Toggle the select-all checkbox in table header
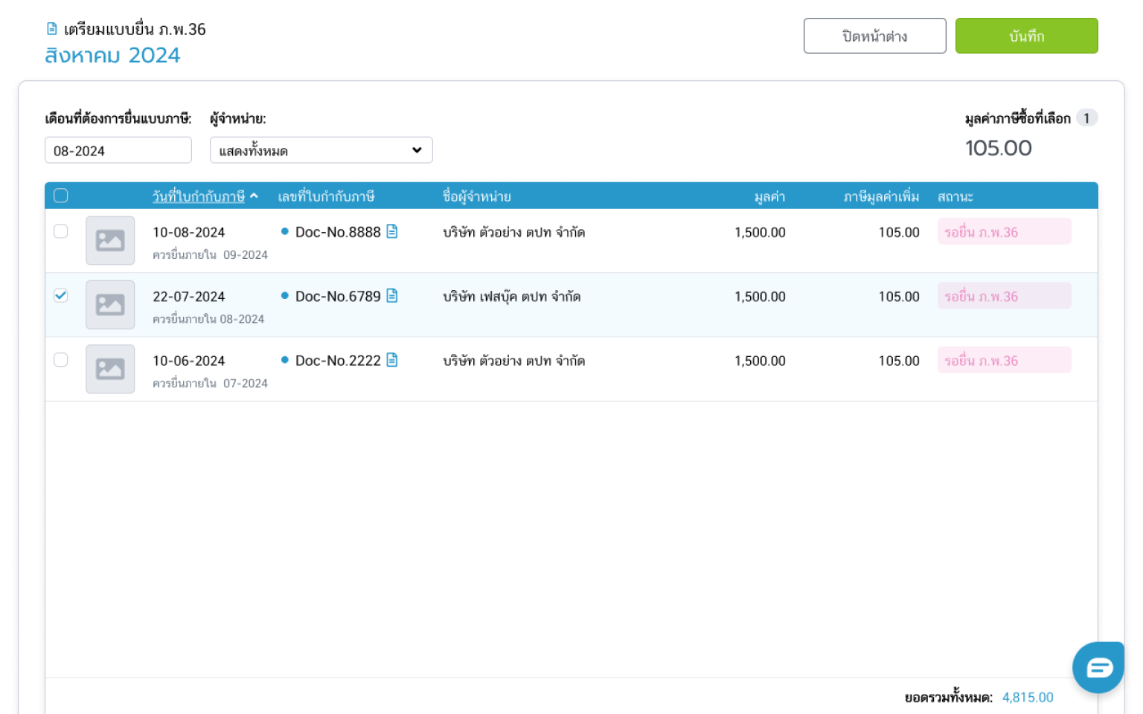This screenshot has width=1143, height=714. click(61, 196)
